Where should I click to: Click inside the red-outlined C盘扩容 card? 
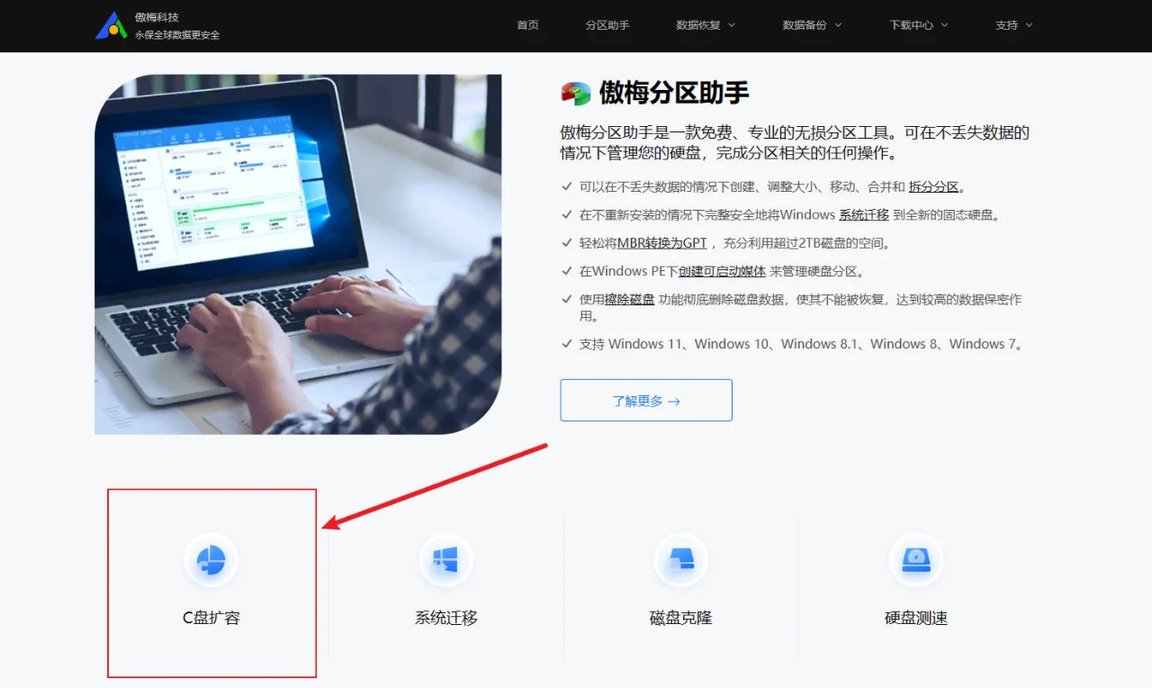point(211,584)
